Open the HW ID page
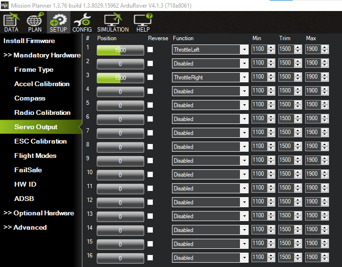The height and width of the screenshot is (267, 342). [25, 184]
